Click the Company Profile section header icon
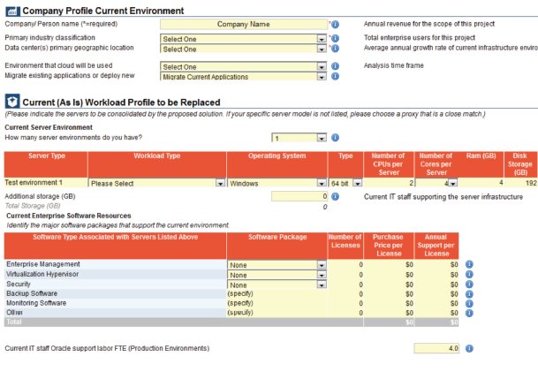This screenshot has height=372, width=538. 12,11
